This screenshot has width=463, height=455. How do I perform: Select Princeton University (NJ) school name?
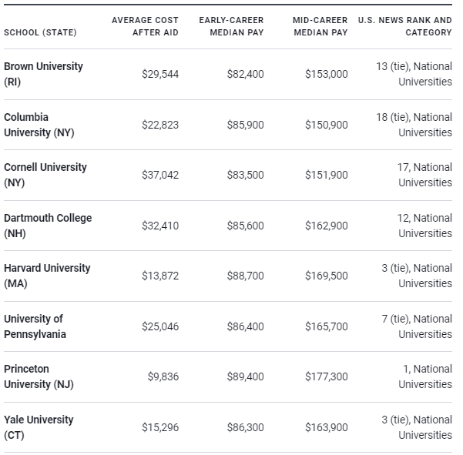tap(39, 376)
